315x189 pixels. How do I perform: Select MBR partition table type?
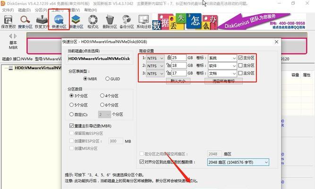pyautogui.click(x=90, y=79)
